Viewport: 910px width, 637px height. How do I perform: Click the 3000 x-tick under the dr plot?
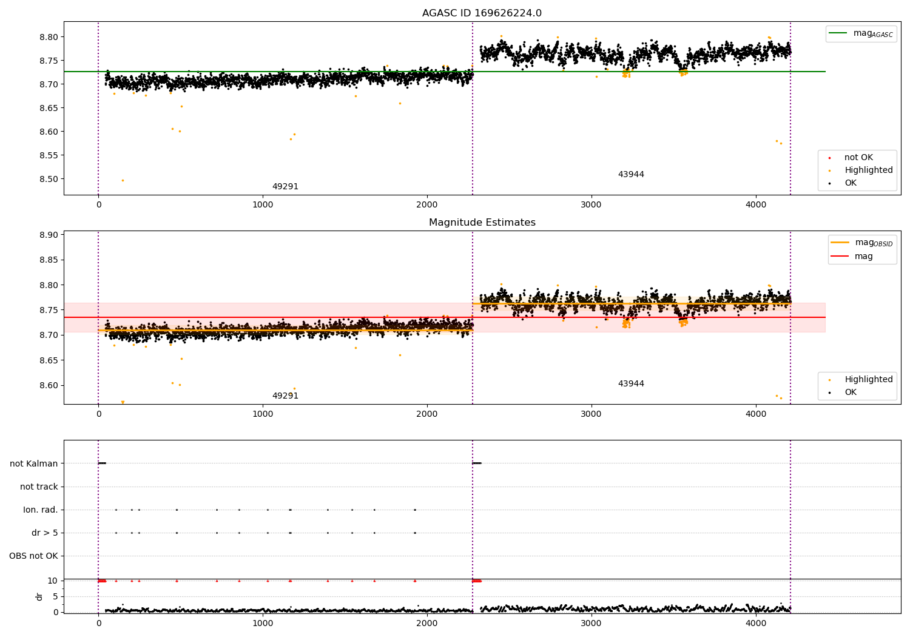click(591, 623)
